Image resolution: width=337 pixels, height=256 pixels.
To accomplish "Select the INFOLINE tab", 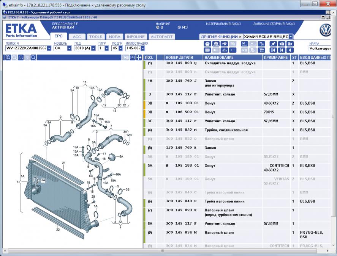I will click(x=136, y=37).
